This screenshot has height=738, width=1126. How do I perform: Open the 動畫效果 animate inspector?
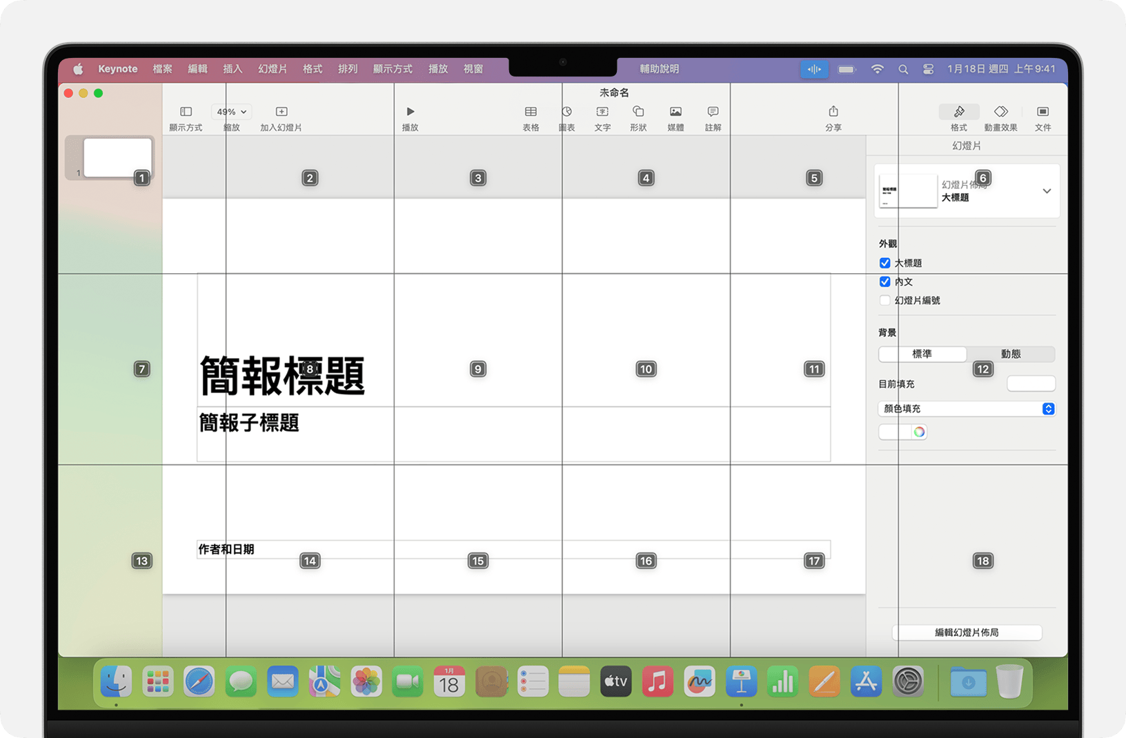[1001, 112]
